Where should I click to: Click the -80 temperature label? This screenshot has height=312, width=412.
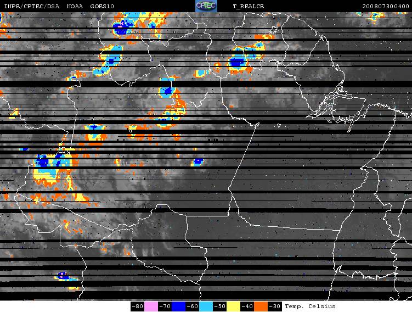tap(137, 307)
